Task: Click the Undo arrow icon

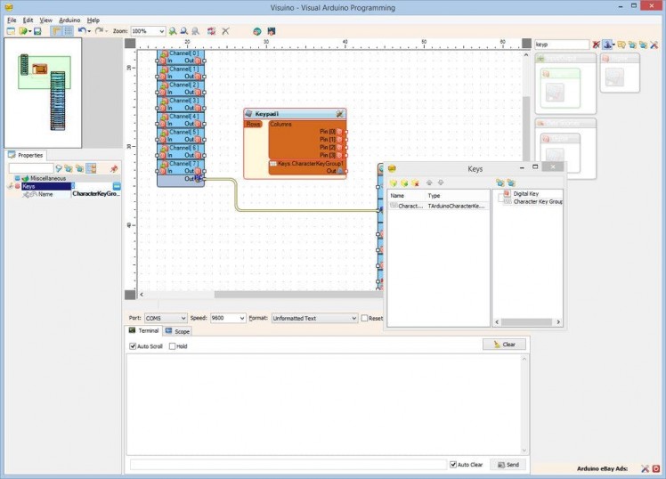Action: [81, 31]
